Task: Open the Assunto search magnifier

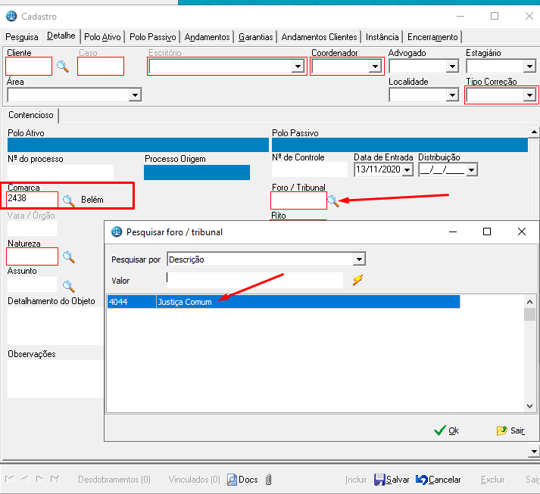Action: (68, 286)
